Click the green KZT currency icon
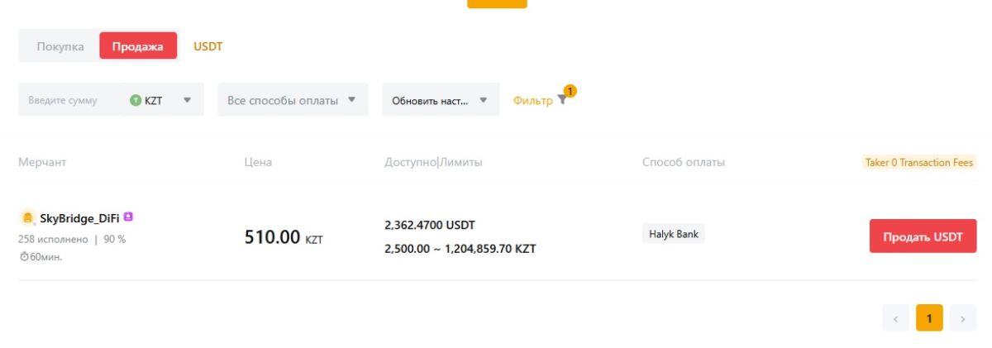 136,100
